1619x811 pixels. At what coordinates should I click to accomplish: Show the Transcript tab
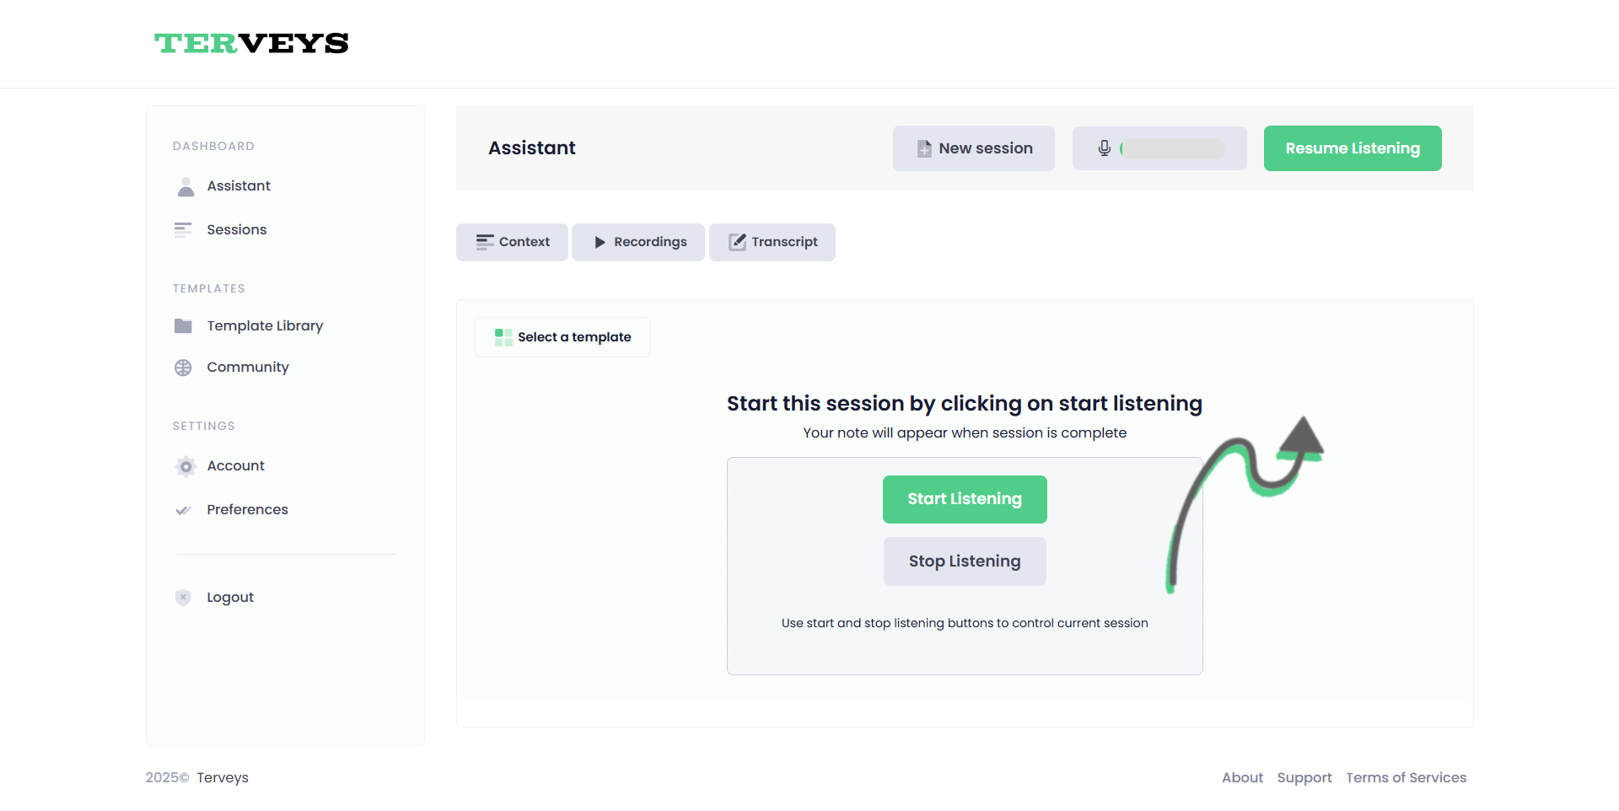tap(772, 243)
